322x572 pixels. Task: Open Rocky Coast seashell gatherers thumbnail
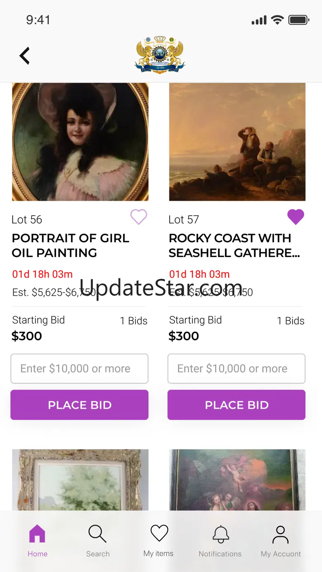tap(237, 142)
